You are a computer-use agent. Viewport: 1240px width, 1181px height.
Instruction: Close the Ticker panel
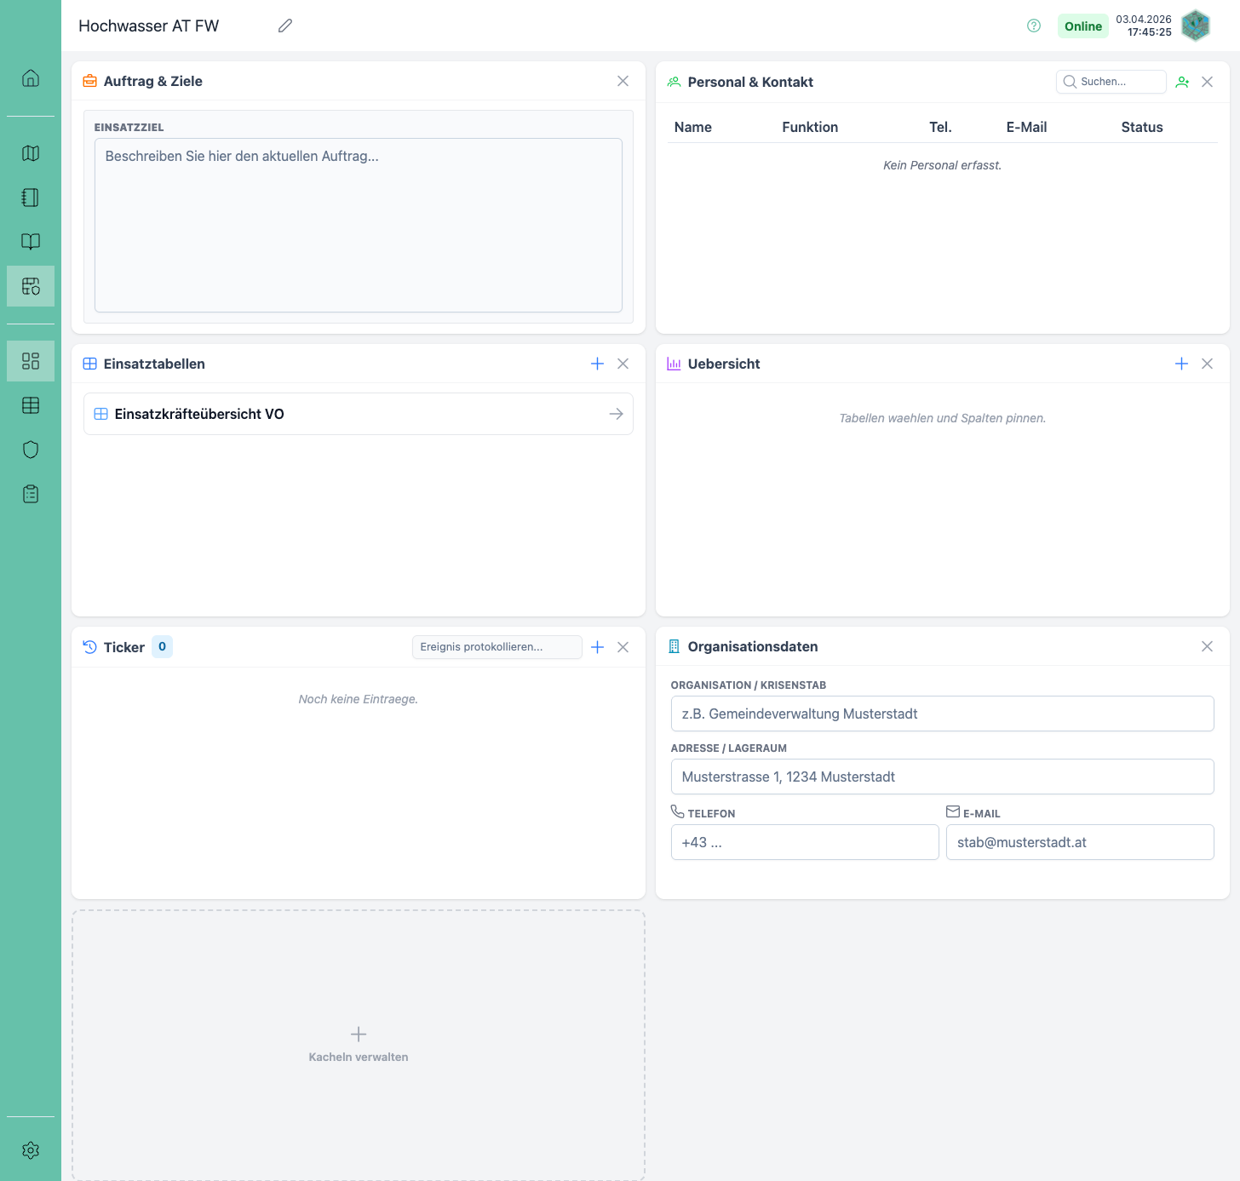[623, 647]
